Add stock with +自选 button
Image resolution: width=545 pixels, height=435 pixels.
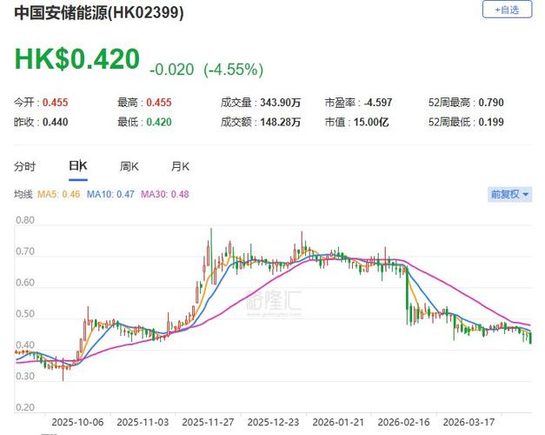507,10
